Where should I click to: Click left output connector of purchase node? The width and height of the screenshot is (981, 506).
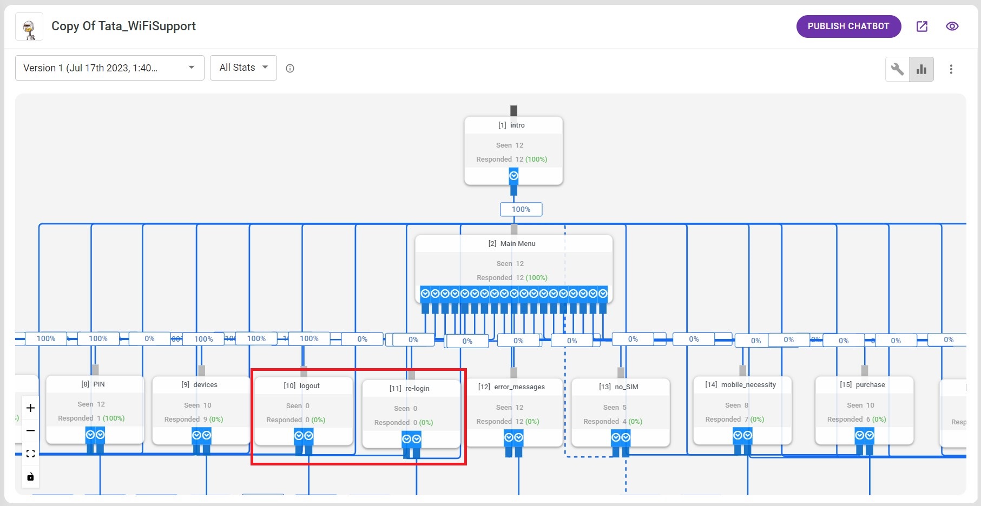[x=859, y=435]
